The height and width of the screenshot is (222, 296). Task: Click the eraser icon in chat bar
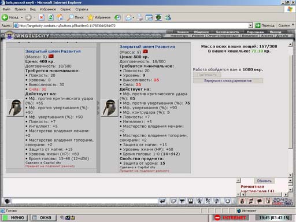(173, 201)
